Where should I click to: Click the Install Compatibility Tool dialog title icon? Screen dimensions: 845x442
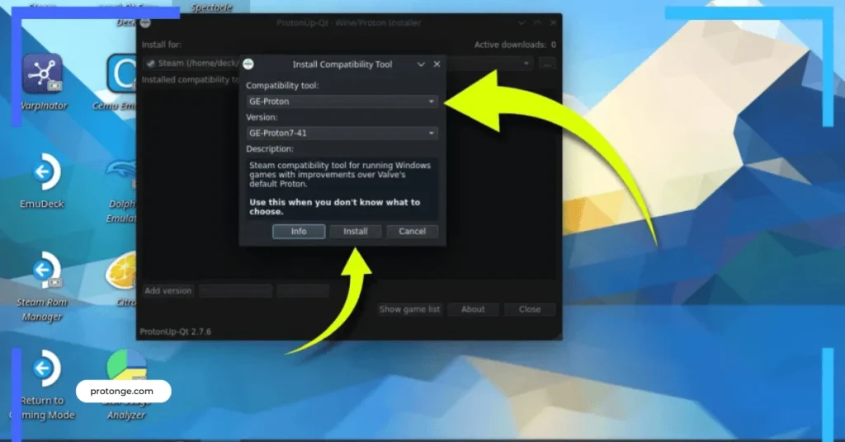click(x=248, y=64)
